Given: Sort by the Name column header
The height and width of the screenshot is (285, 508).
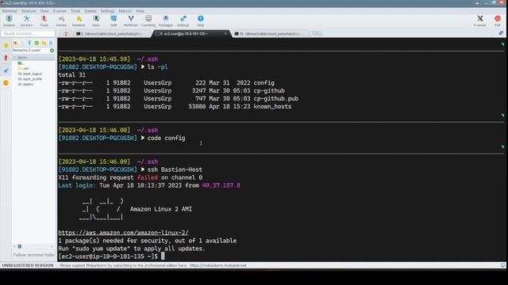Looking at the screenshot, I should (33, 58).
